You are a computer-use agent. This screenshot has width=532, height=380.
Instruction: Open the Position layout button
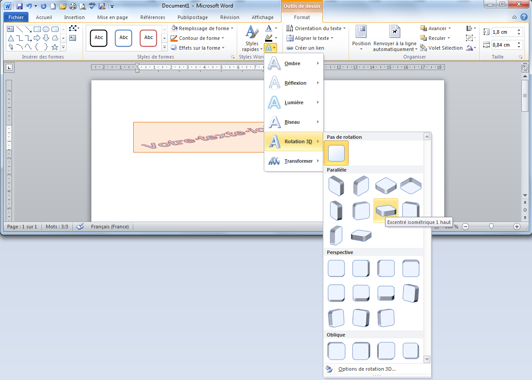[361, 38]
